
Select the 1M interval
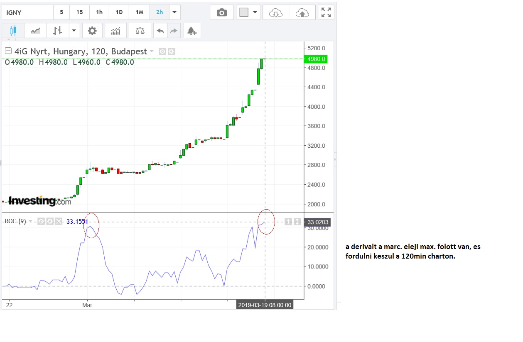point(140,12)
